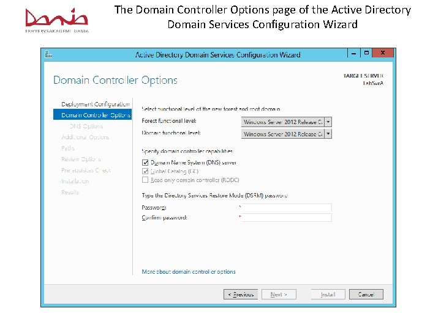Click the Install button
Image resolution: width=441 pixels, height=330 pixels.
tap(328, 295)
